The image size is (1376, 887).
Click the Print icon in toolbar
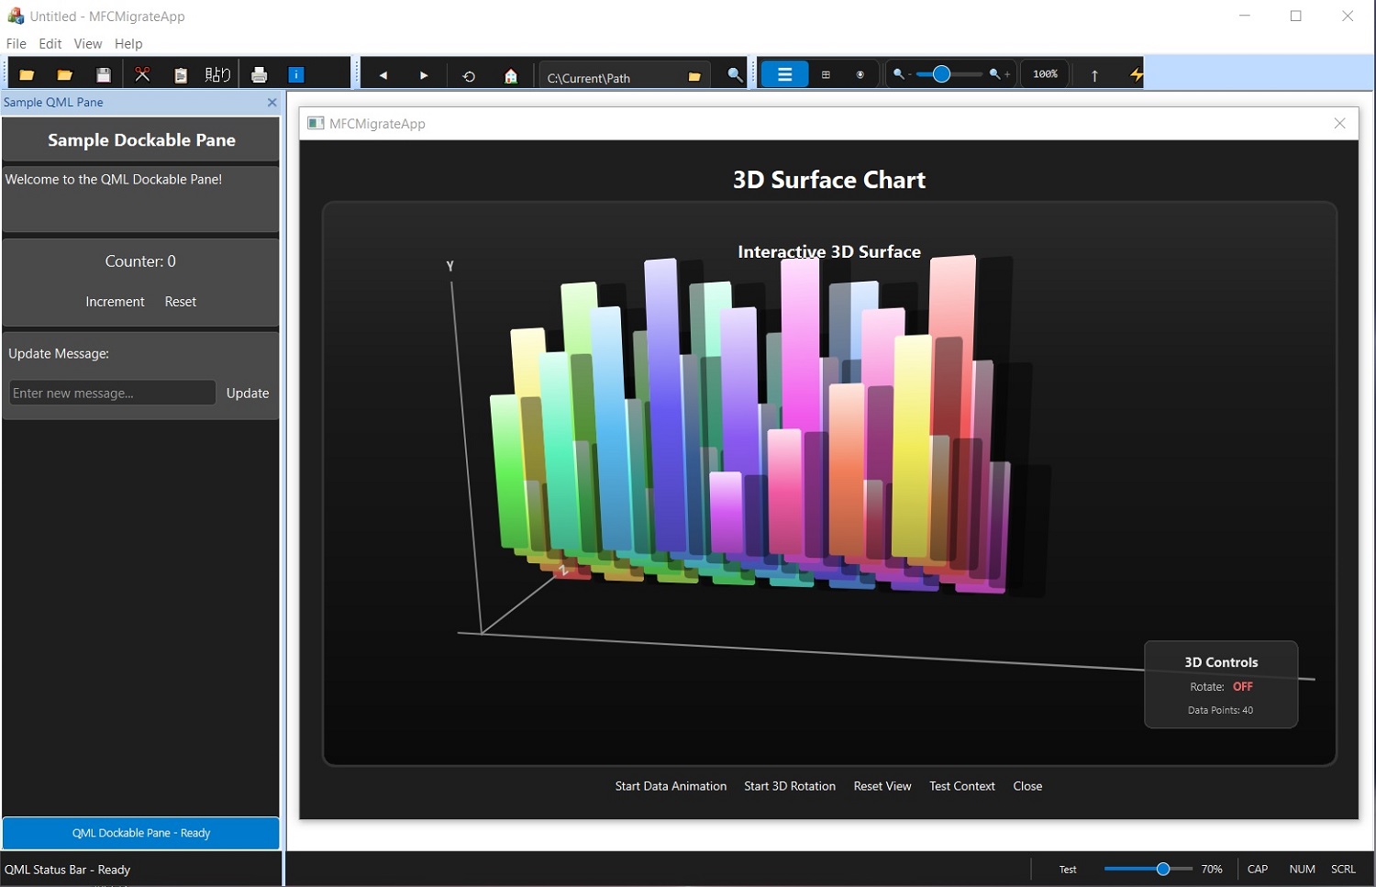tap(259, 75)
